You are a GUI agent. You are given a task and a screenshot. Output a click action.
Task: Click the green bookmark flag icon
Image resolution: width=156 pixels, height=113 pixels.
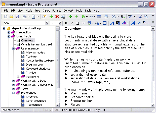(x=83, y=17)
